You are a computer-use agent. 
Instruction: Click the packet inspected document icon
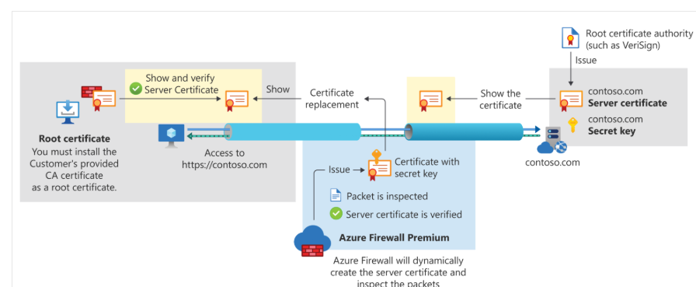336,195
